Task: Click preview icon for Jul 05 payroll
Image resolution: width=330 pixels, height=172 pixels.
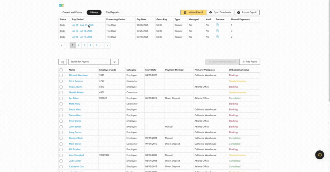Action: pyautogui.click(x=217, y=37)
